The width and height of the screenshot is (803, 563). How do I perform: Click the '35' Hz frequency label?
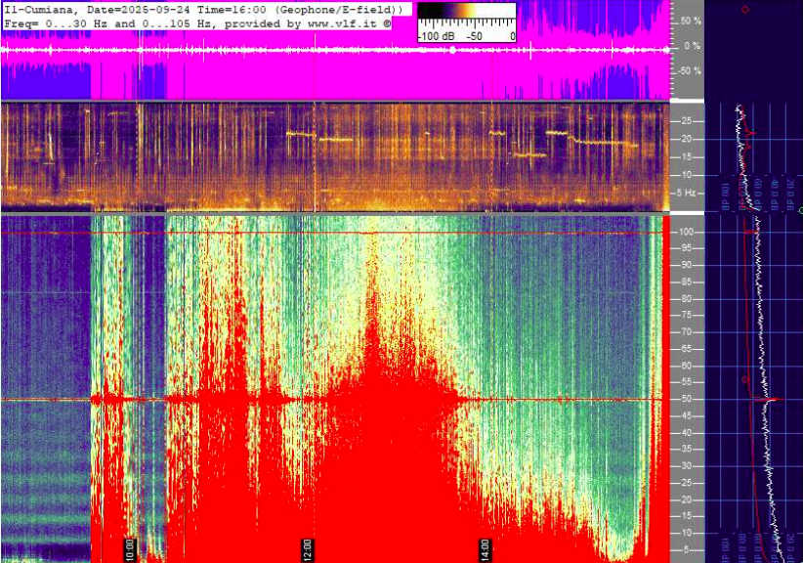pos(686,450)
